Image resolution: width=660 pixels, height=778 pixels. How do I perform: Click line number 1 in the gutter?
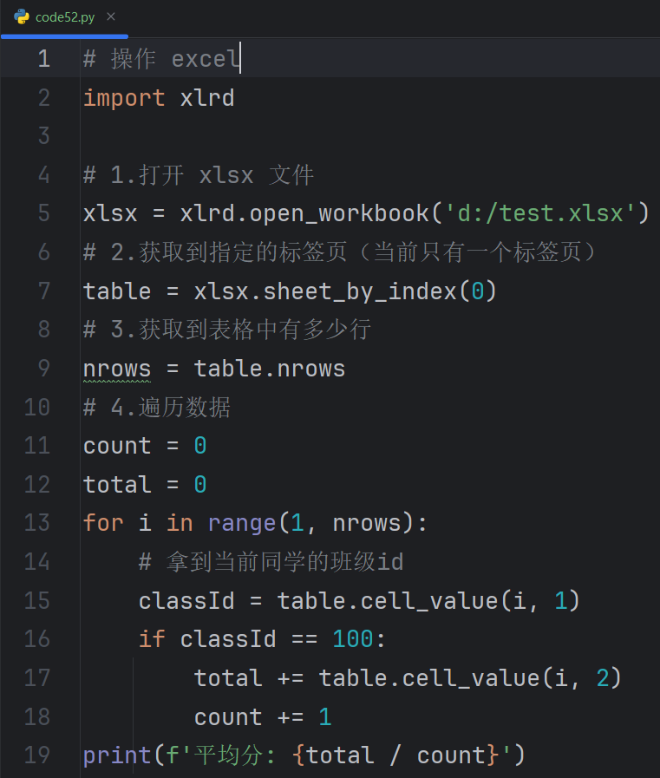[43, 59]
